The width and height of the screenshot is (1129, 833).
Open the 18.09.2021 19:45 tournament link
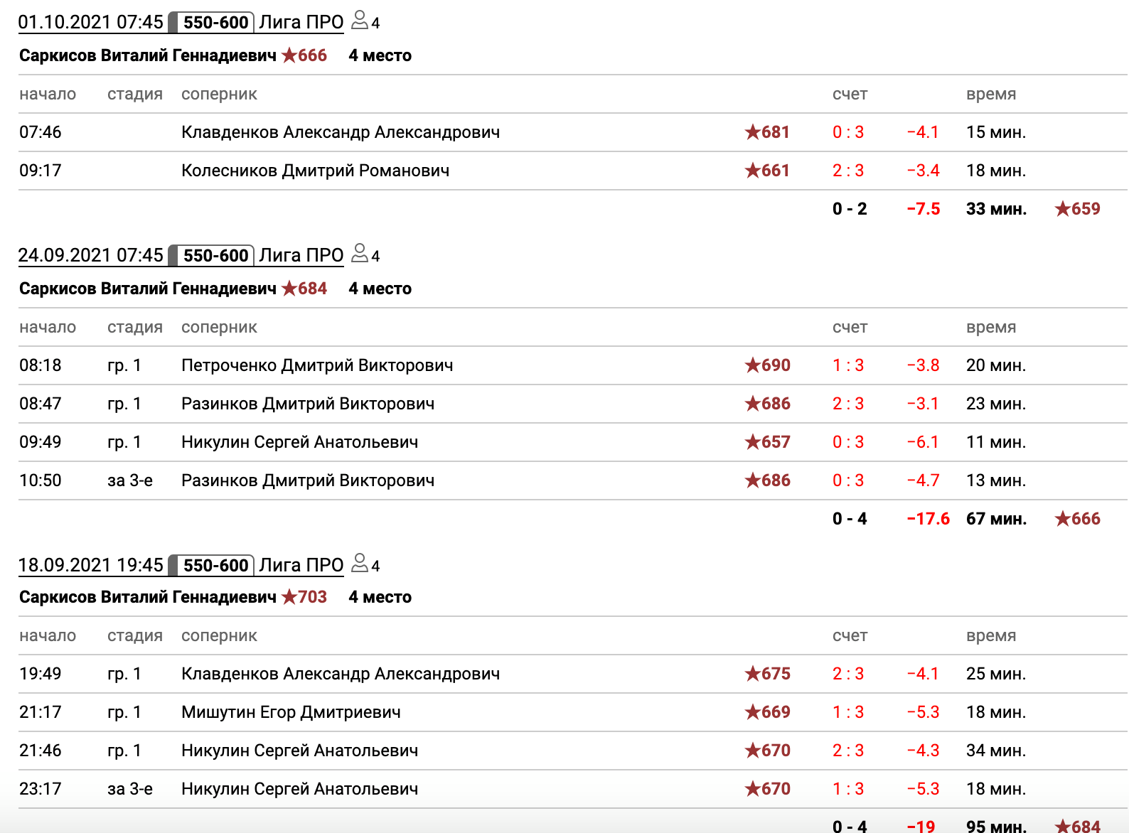(x=91, y=566)
